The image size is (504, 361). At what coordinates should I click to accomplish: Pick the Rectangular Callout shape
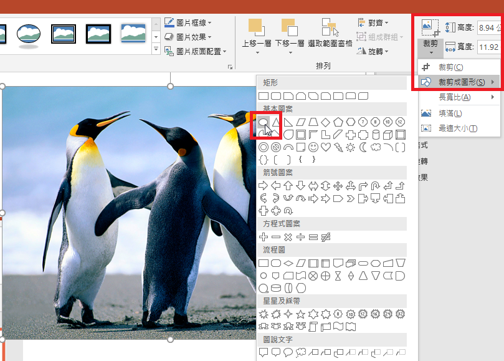(264, 352)
